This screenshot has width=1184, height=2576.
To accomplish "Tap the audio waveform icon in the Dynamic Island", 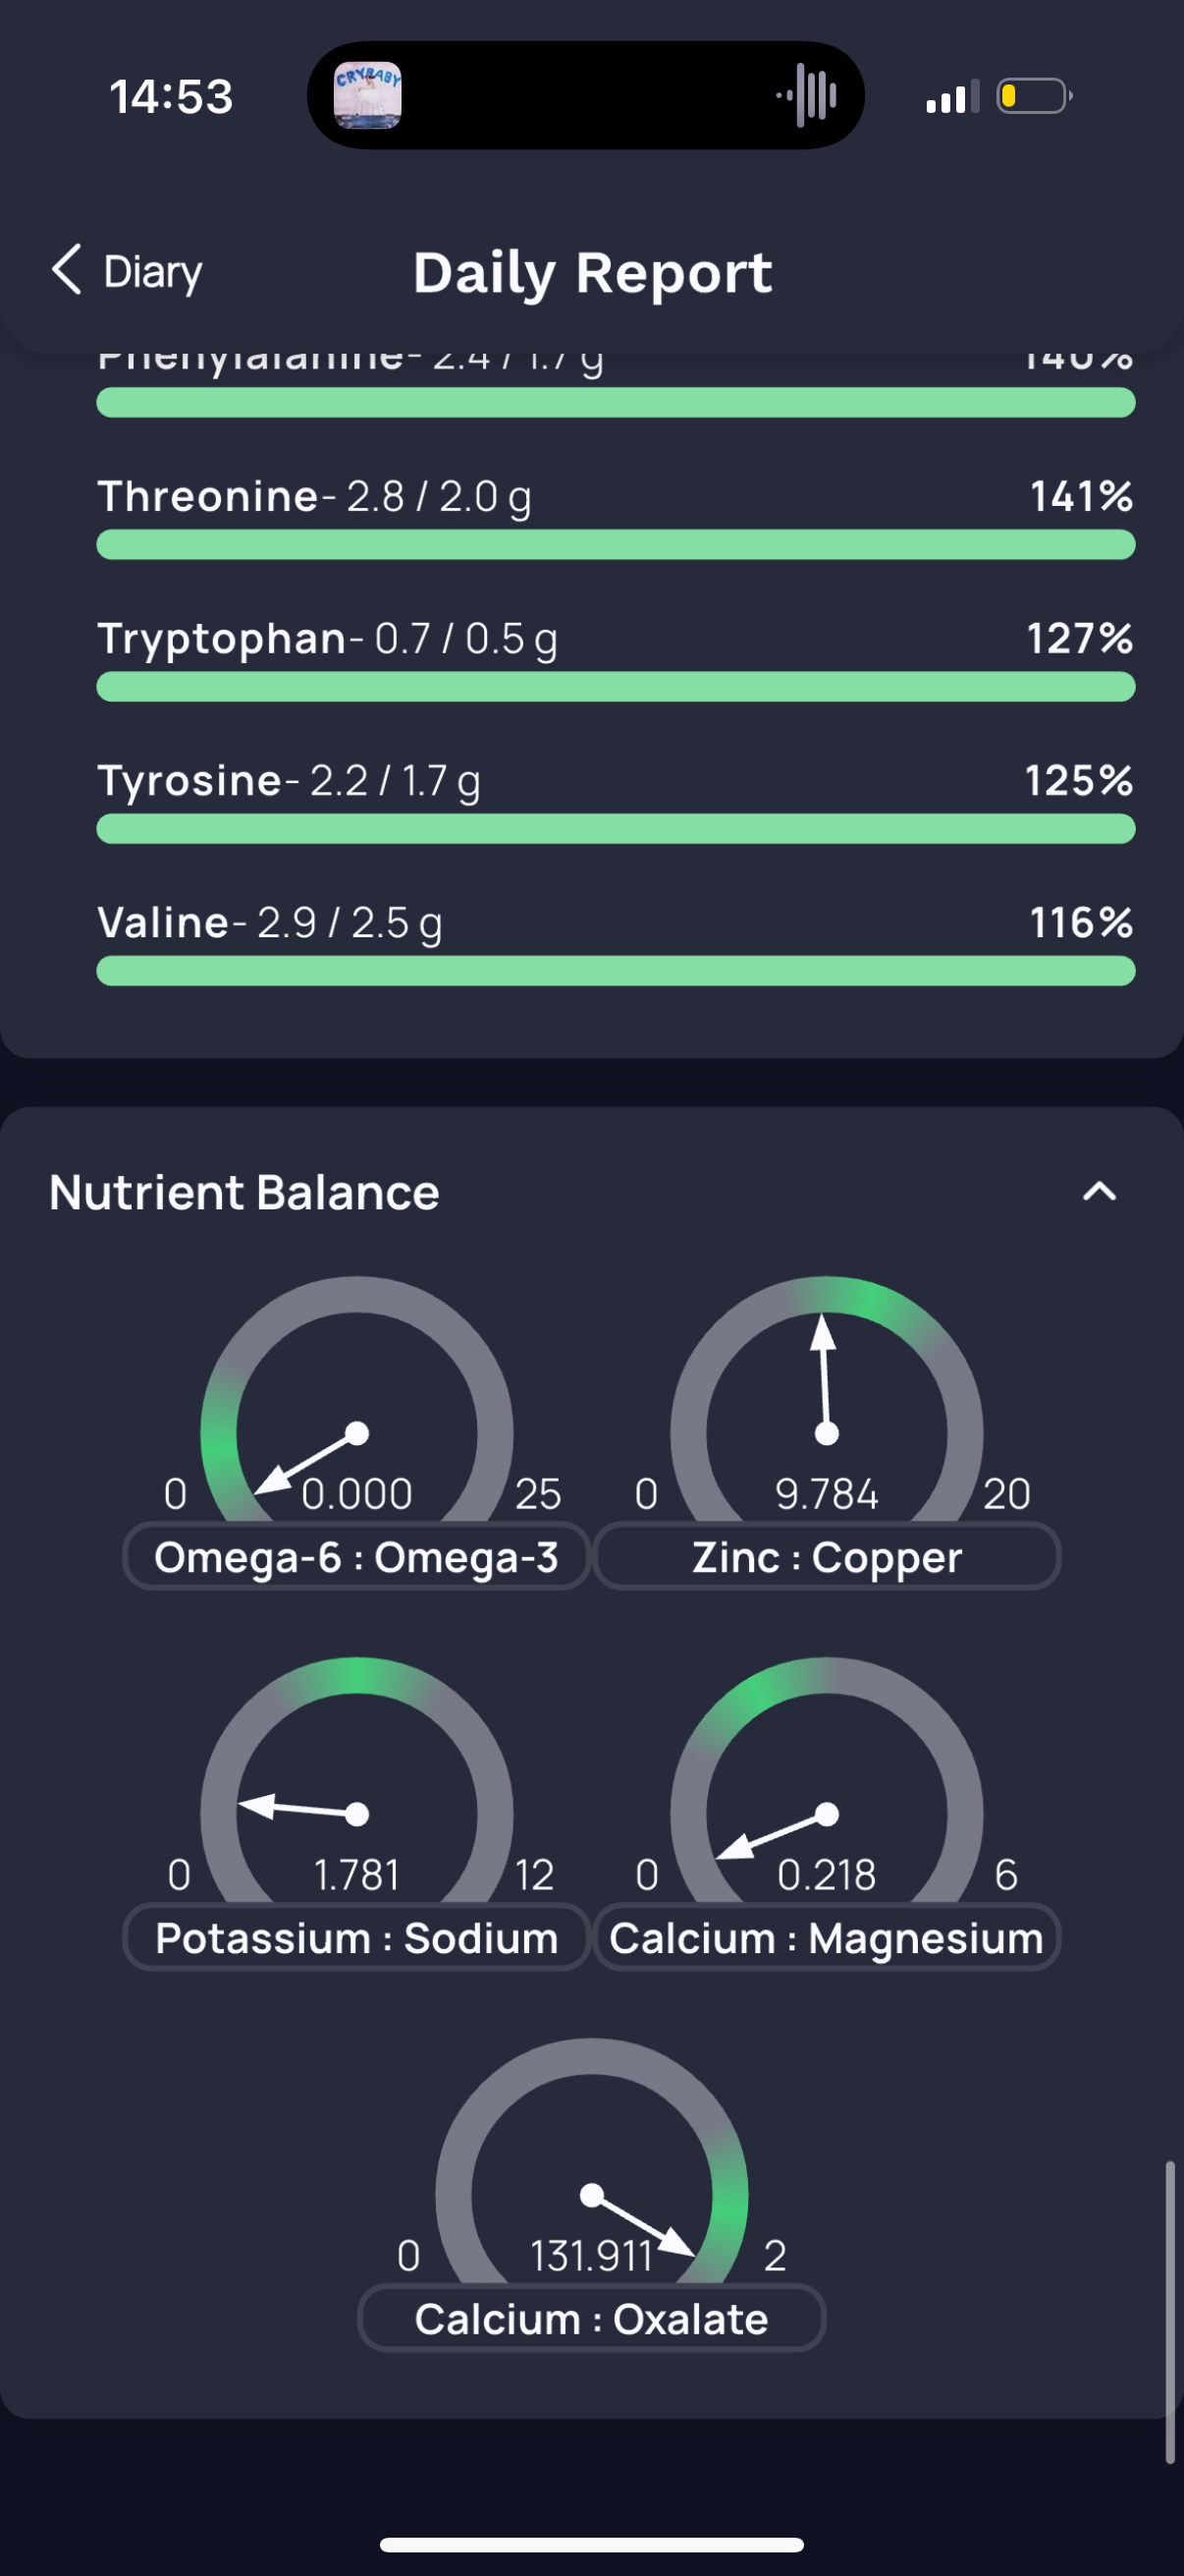I will [807, 96].
